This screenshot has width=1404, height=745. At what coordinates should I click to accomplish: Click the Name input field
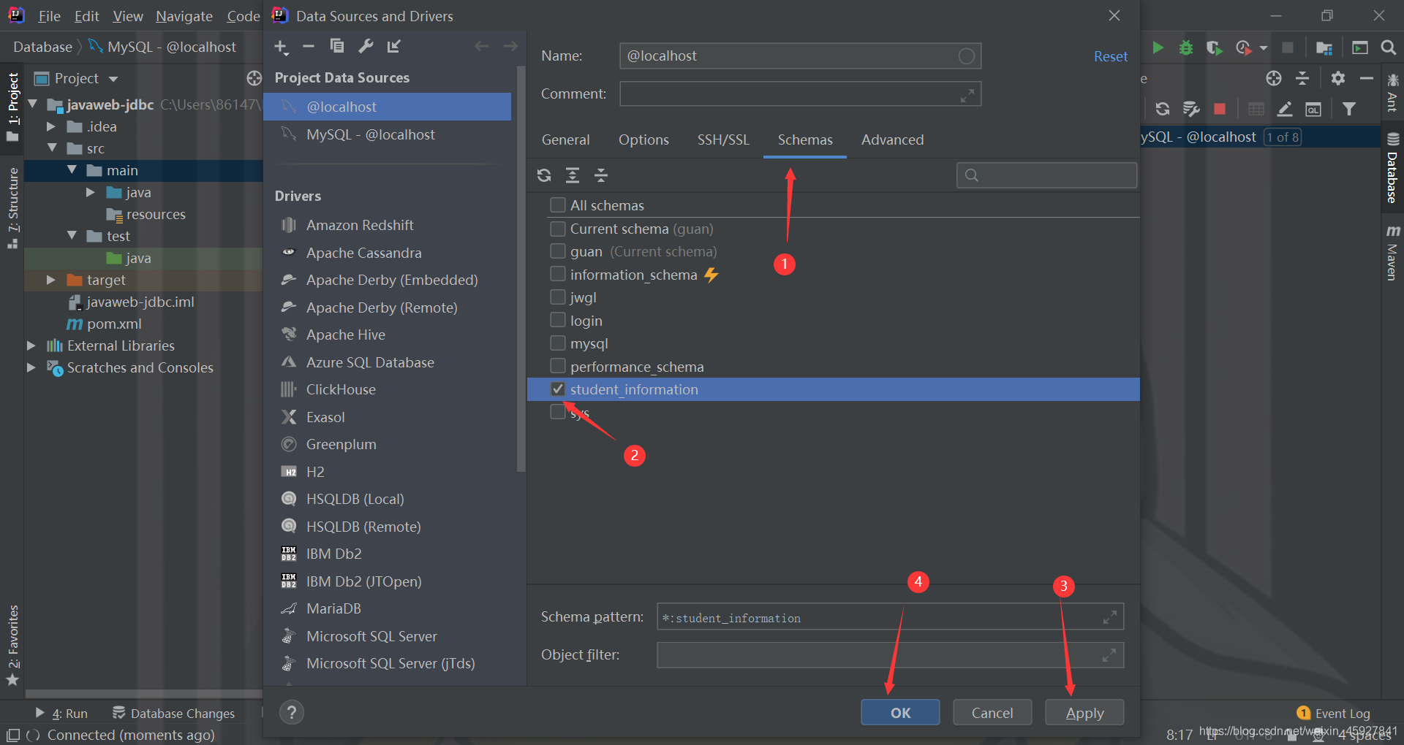pyautogui.click(x=800, y=56)
